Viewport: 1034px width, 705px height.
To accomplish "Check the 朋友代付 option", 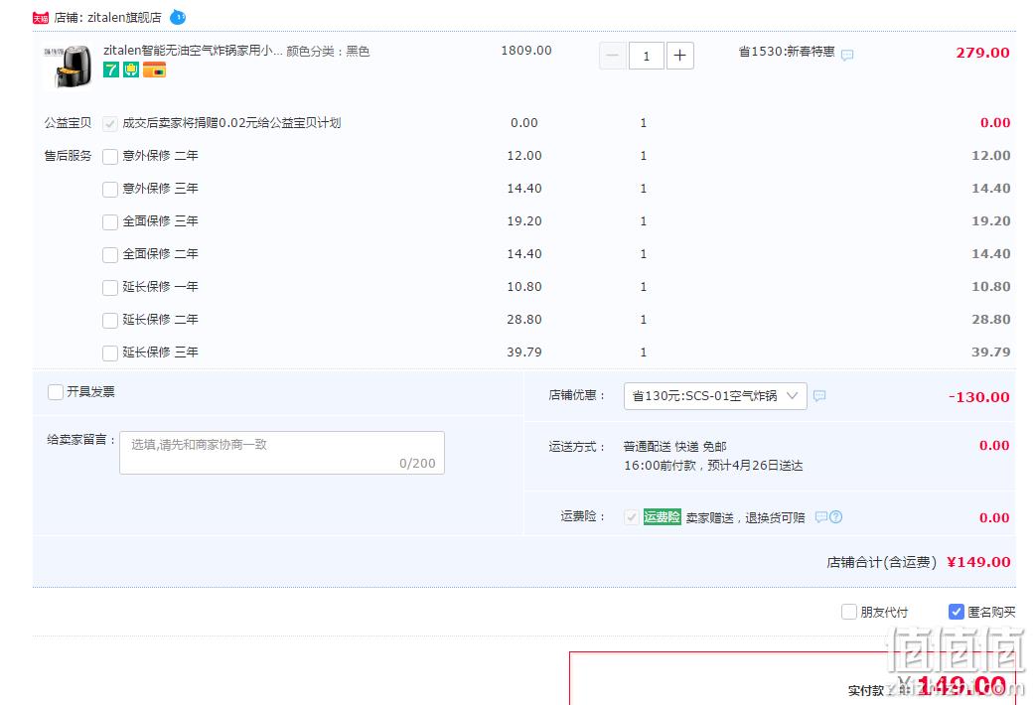I will (x=848, y=612).
